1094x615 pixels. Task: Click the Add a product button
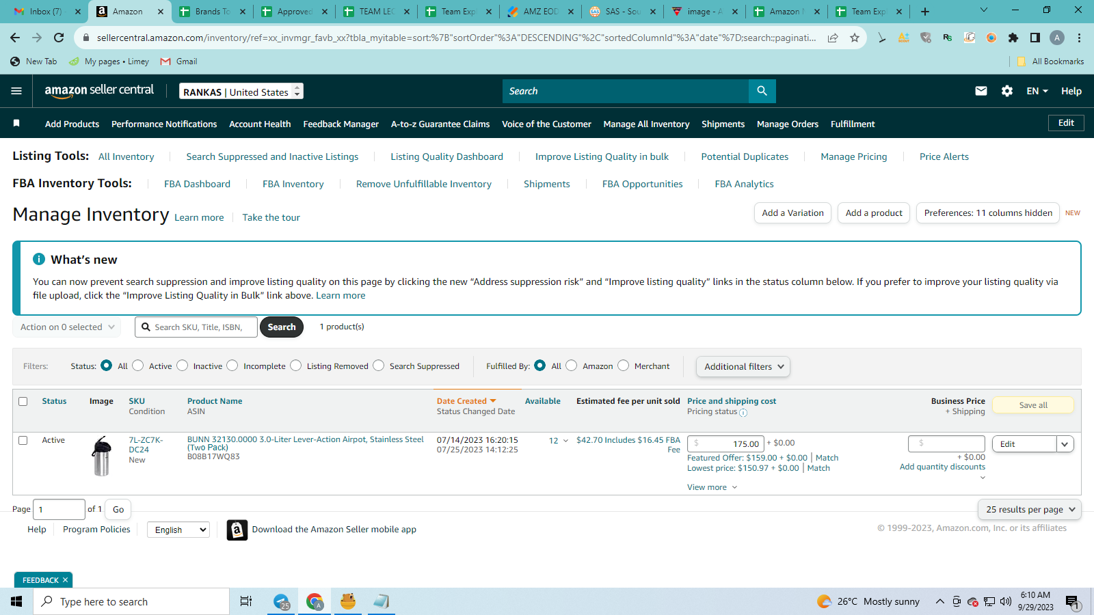pyautogui.click(x=874, y=213)
